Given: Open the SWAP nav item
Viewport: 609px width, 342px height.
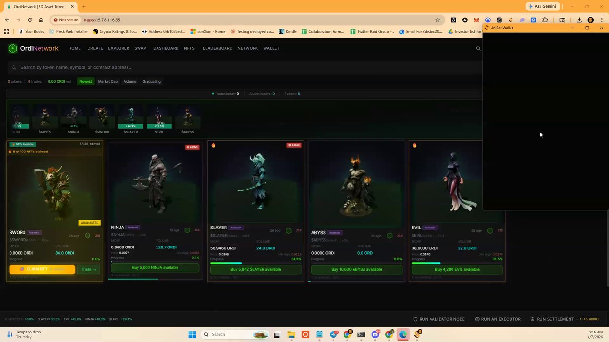Looking at the screenshot, I should [140, 48].
